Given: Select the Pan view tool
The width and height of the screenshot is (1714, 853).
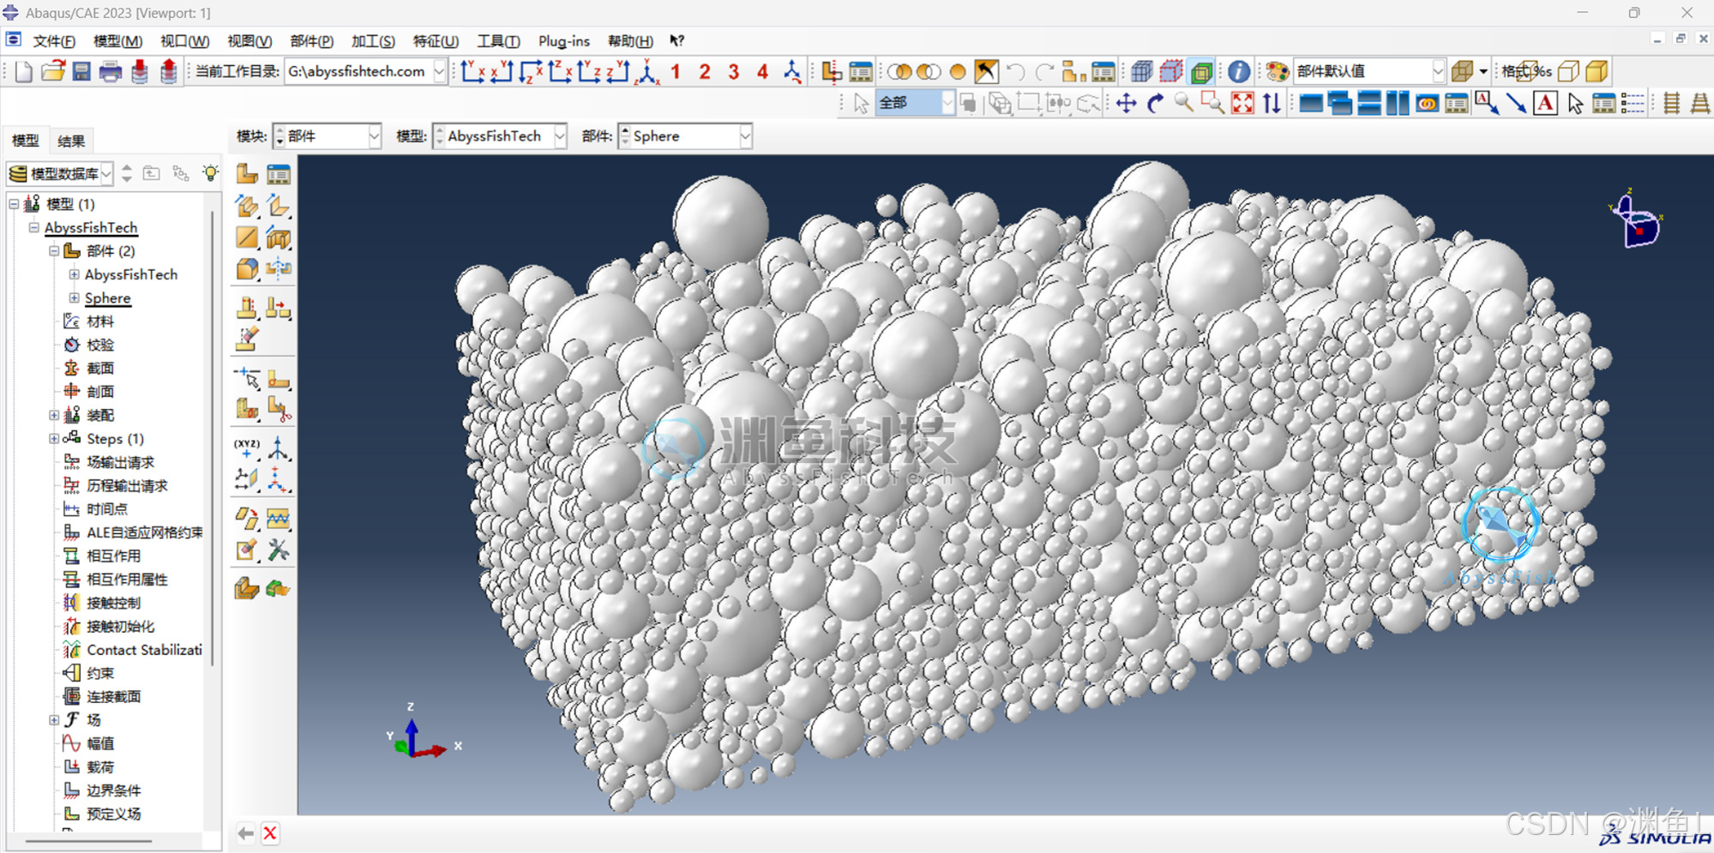Looking at the screenshot, I should coord(1127,104).
